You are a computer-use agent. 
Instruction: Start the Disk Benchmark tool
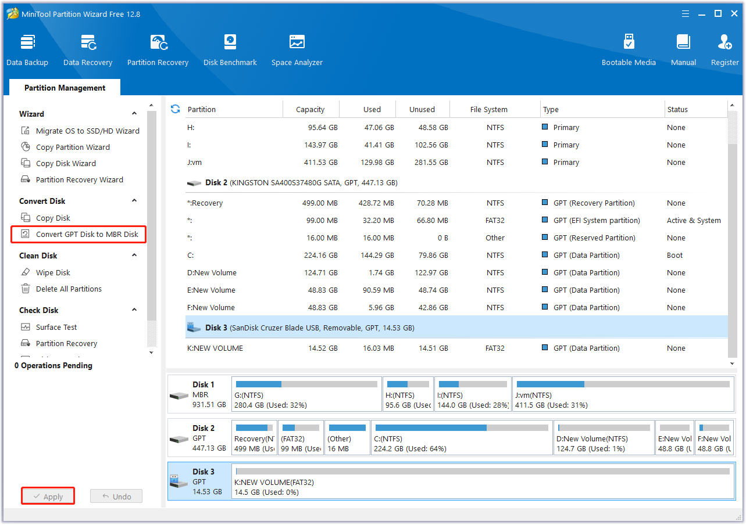(x=230, y=50)
